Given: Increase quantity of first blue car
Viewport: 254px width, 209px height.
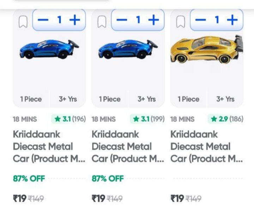Looking at the screenshot, I should click(x=75, y=20).
